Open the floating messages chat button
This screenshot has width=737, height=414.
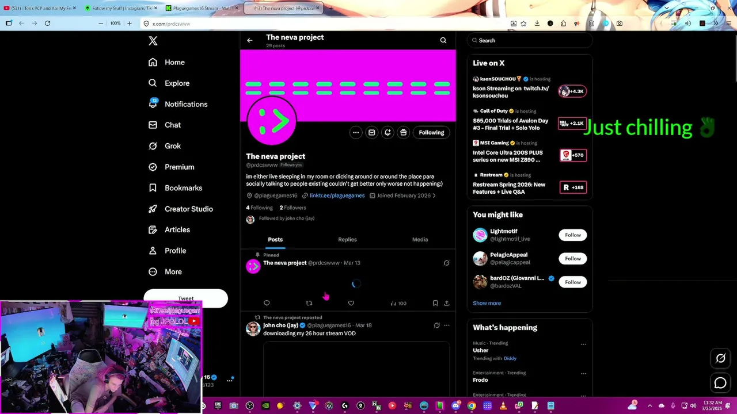click(720, 383)
